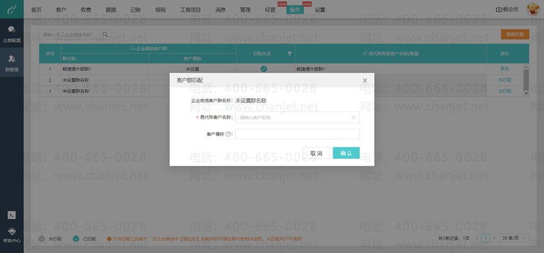Screen dimensions: 544x253
Task: Click the 取消 button in dialog
Action: pos(316,153)
